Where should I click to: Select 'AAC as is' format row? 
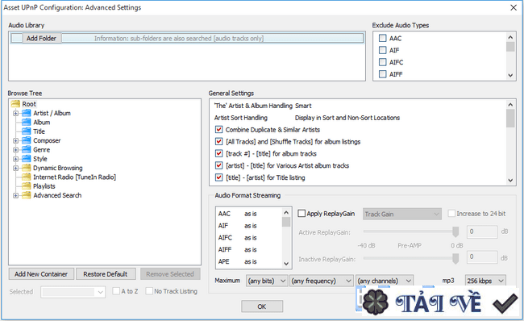[x=249, y=214]
